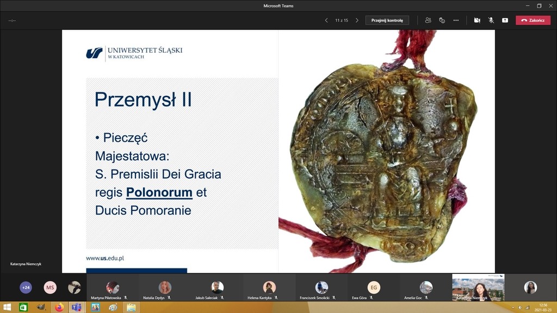Open the Windows Start menu

point(7,308)
